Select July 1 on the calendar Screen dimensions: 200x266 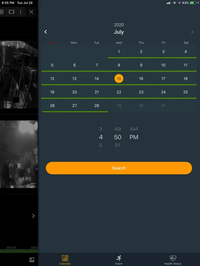pyautogui.click(x=119, y=52)
